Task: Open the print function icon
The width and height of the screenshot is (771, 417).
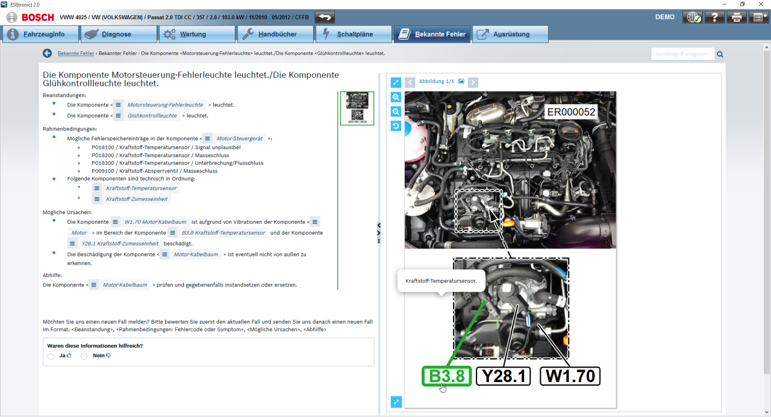Action: point(736,17)
